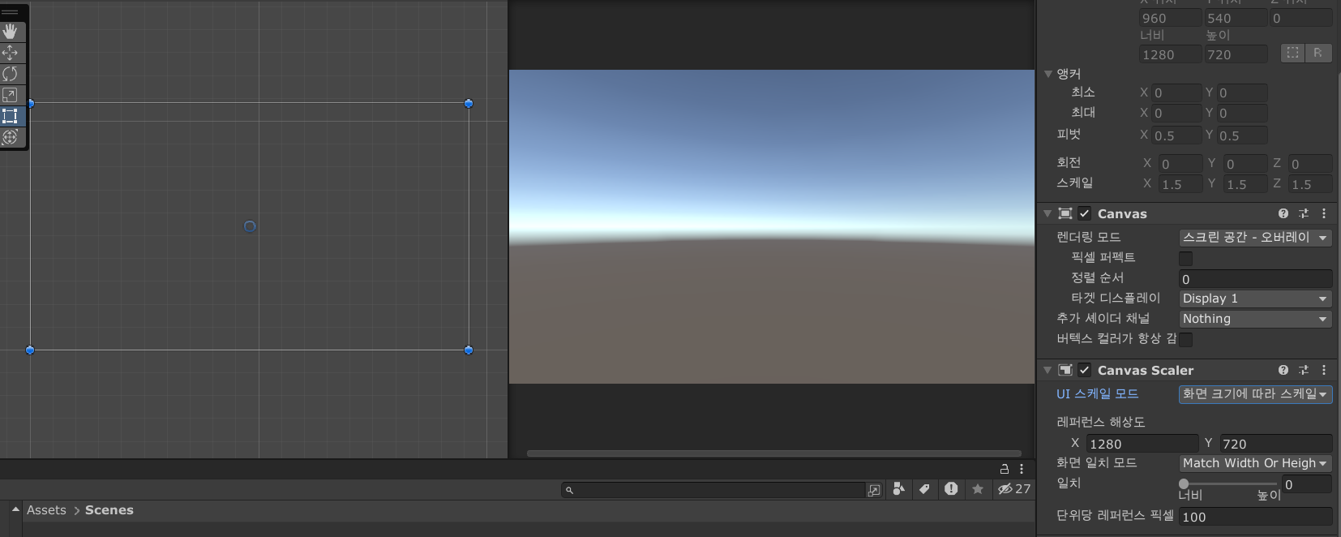
Task: Toggle favorites star in Project toolbar
Action: pos(978,489)
